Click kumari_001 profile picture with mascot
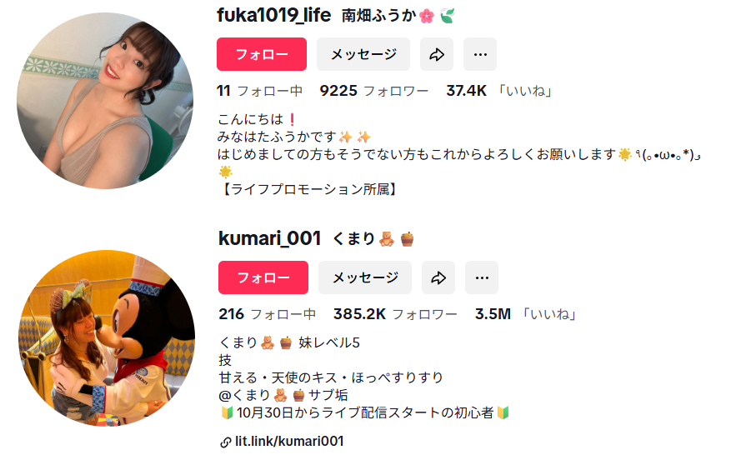The height and width of the screenshot is (465, 741). [x=107, y=337]
